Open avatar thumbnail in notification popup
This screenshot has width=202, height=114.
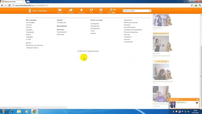[172, 105]
